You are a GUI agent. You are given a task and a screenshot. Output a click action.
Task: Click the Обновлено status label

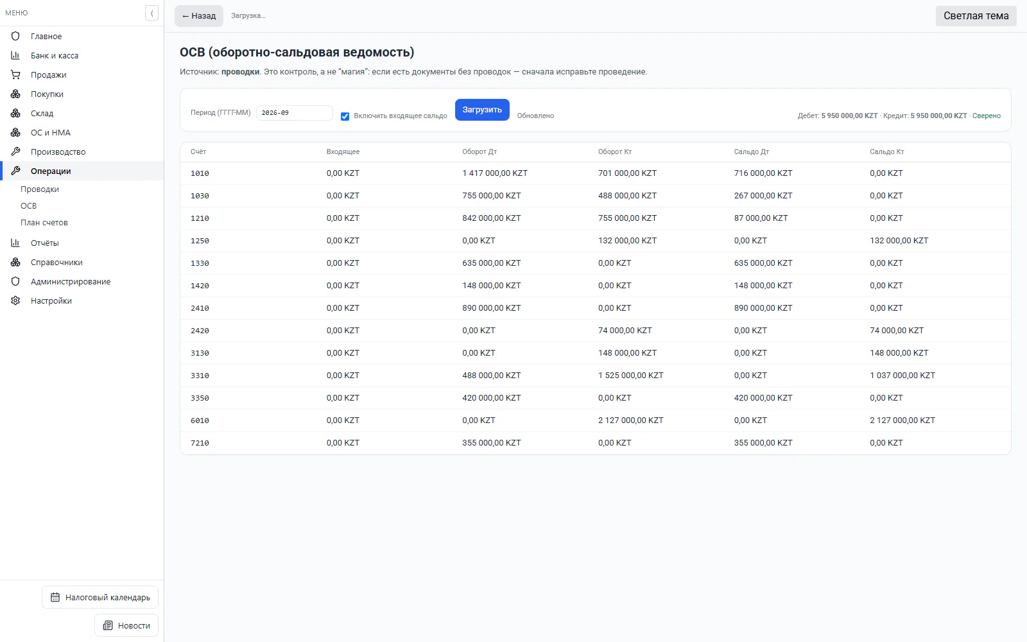(x=535, y=116)
